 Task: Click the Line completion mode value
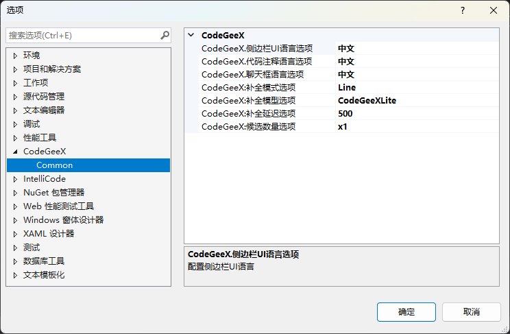coord(347,87)
